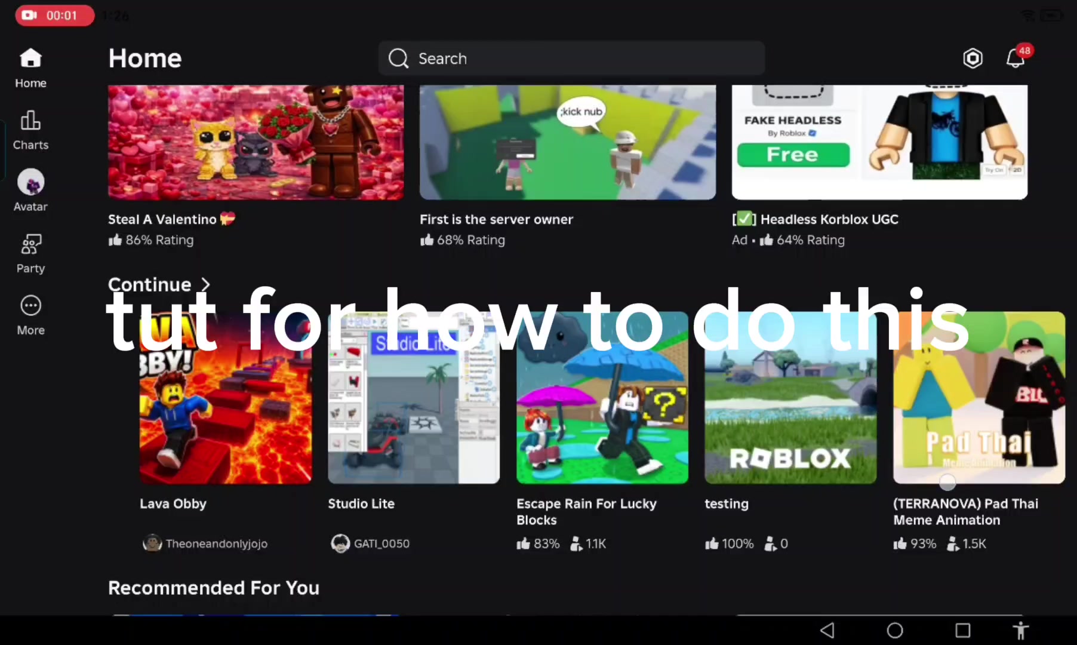
Task: Tap the magnifier search icon
Action: tap(398, 59)
